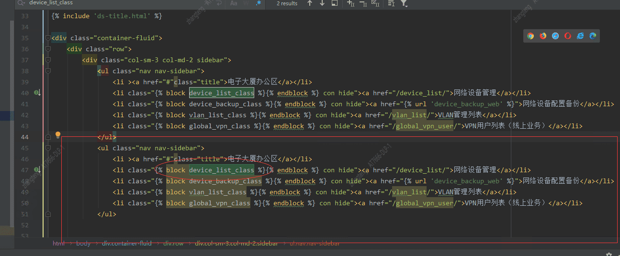
Task: Toggle Regex search option
Action: click(x=259, y=3)
